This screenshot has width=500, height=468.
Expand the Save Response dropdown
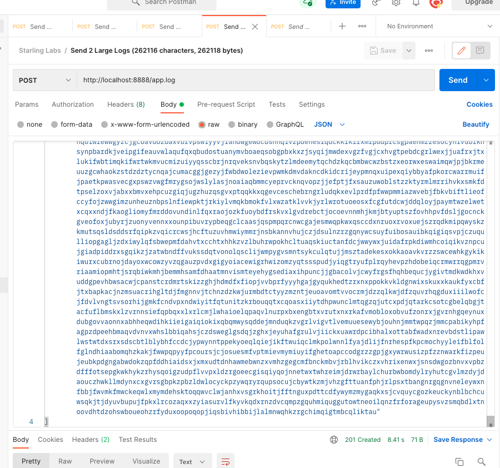point(489,440)
